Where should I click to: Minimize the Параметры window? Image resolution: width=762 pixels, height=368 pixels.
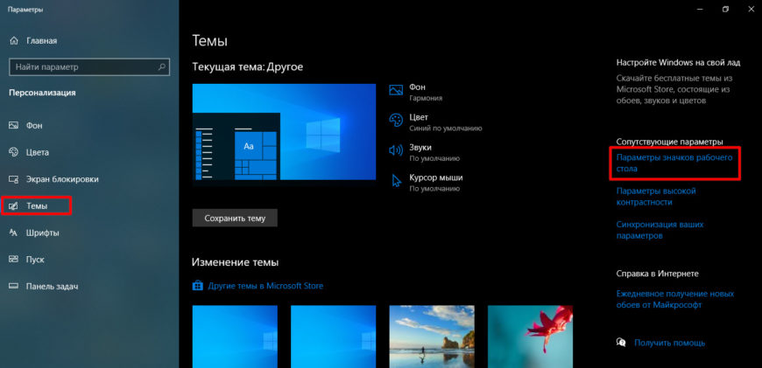click(x=700, y=10)
